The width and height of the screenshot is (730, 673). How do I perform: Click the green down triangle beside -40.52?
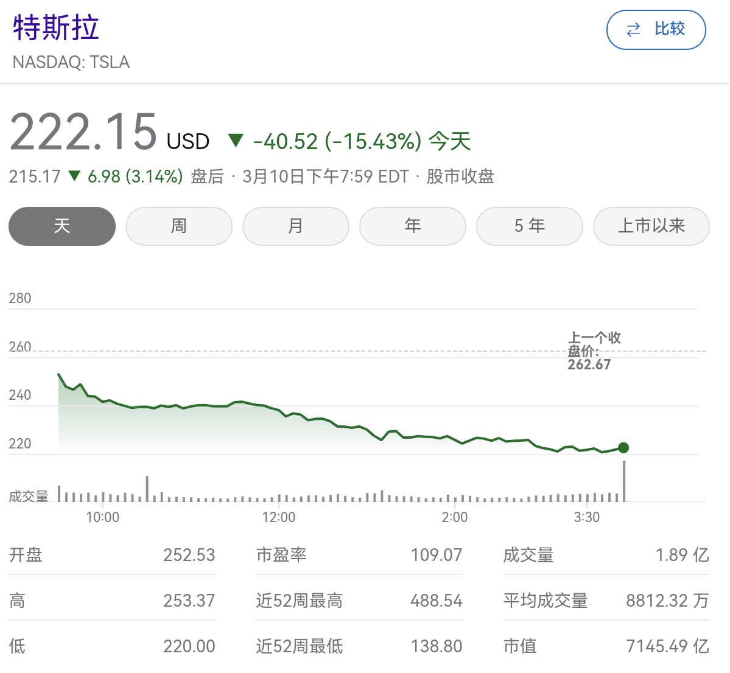[x=236, y=141]
